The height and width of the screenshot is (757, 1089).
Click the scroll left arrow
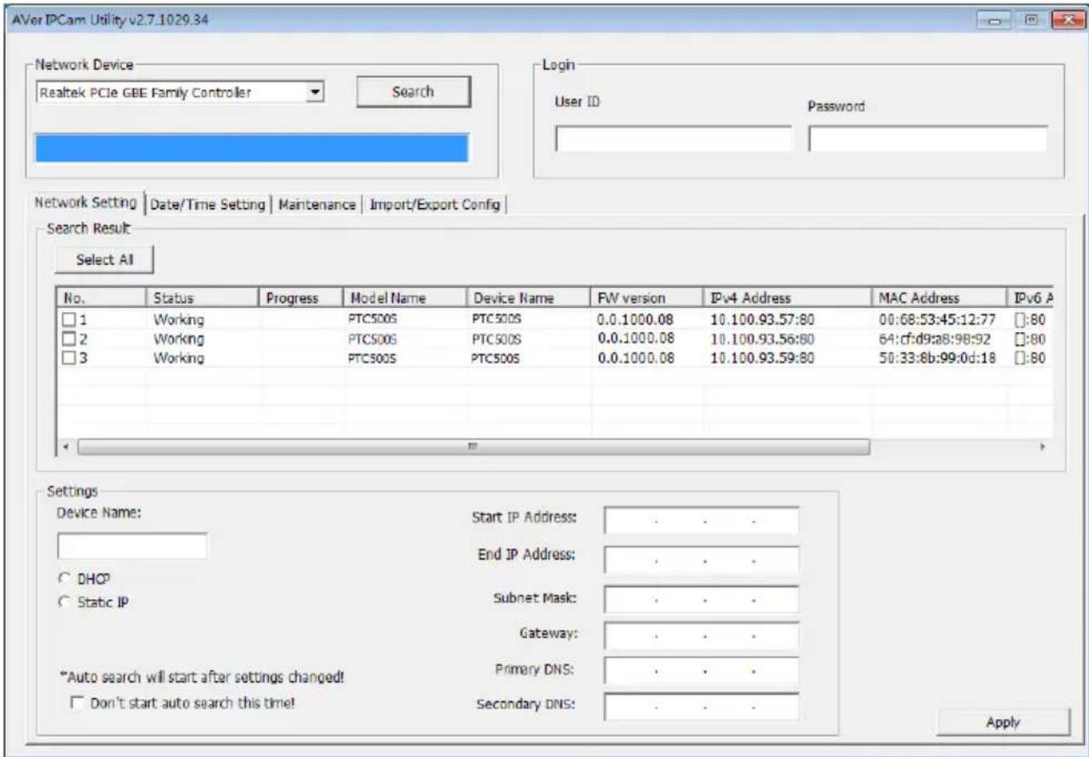pyautogui.click(x=66, y=446)
